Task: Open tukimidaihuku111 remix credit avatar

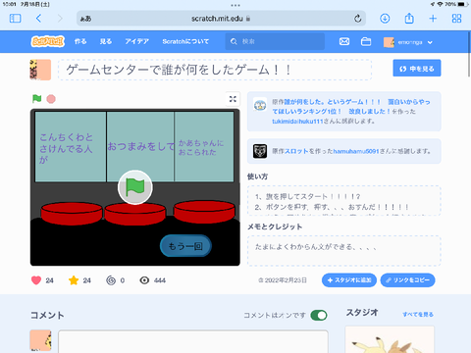Action: click(x=260, y=105)
